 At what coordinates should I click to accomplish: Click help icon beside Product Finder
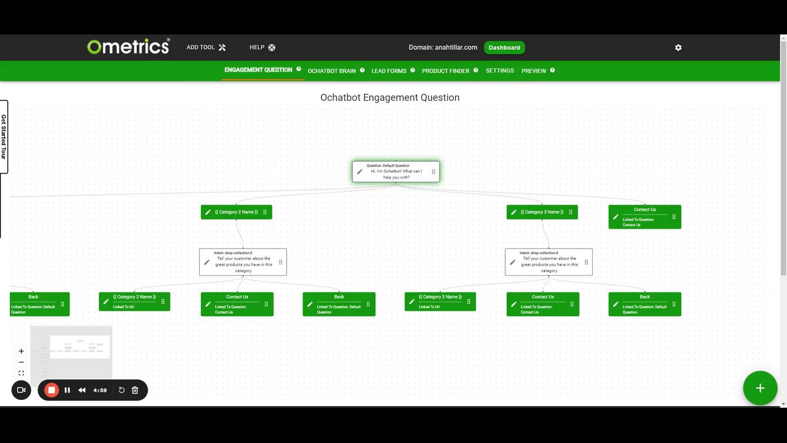tap(475, 70)
